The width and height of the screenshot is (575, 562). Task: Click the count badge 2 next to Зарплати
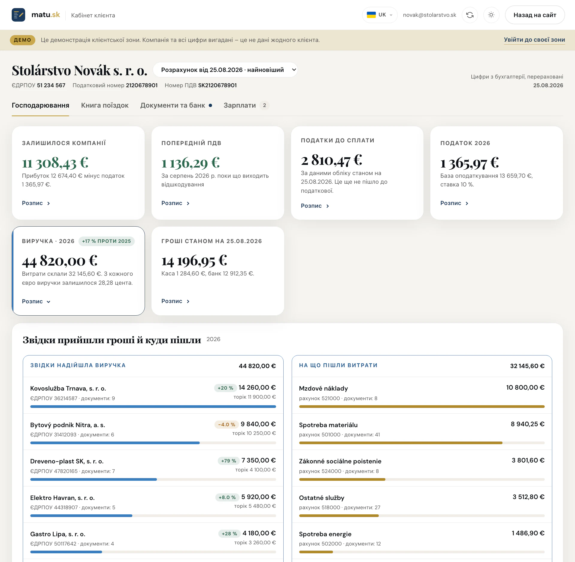click(264, 106)
